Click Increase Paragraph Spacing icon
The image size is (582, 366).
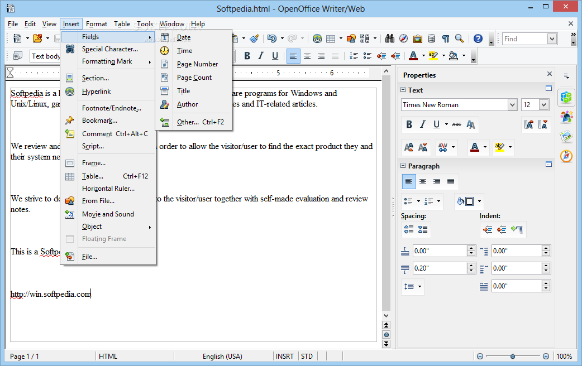pos(409,229)
